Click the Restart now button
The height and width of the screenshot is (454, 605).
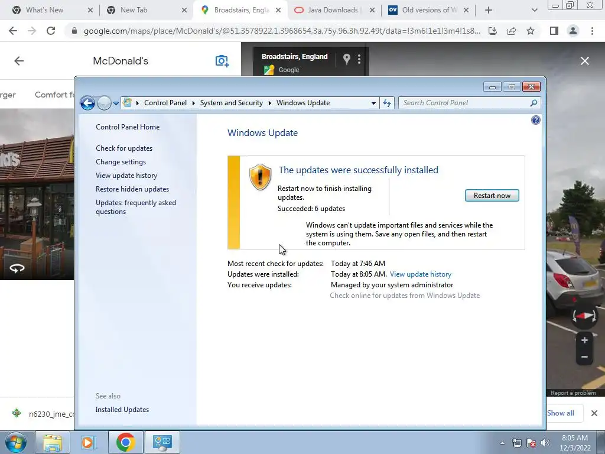tap(492, 196)
